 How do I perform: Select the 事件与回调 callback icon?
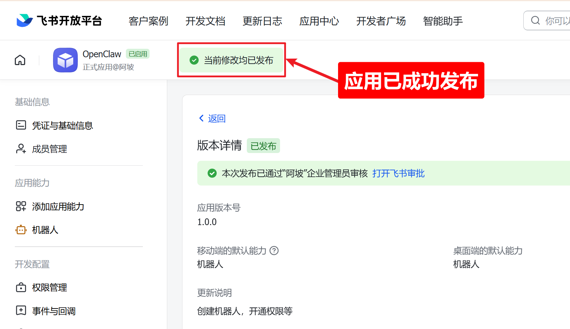pyautogui.click(x=21, y=310)
